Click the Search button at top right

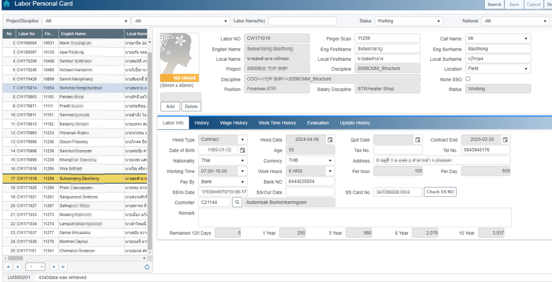tap(494, 5)
